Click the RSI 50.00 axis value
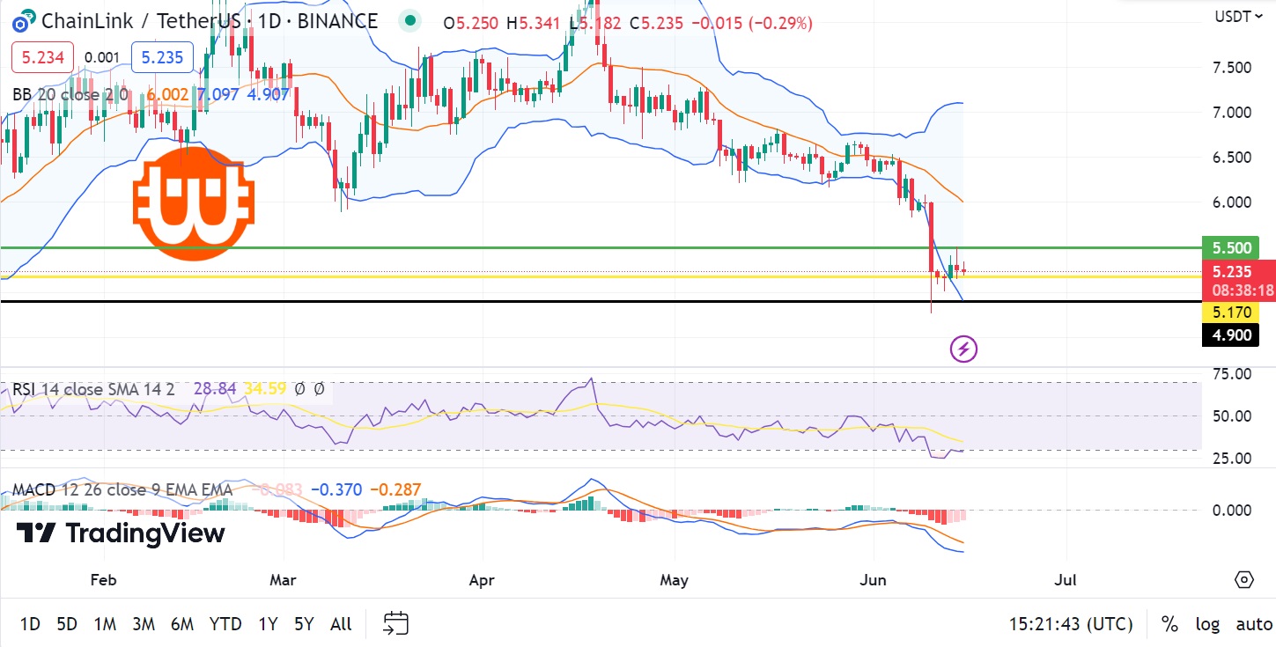This screenshot has height=647, width=1276. [1231, 416]
